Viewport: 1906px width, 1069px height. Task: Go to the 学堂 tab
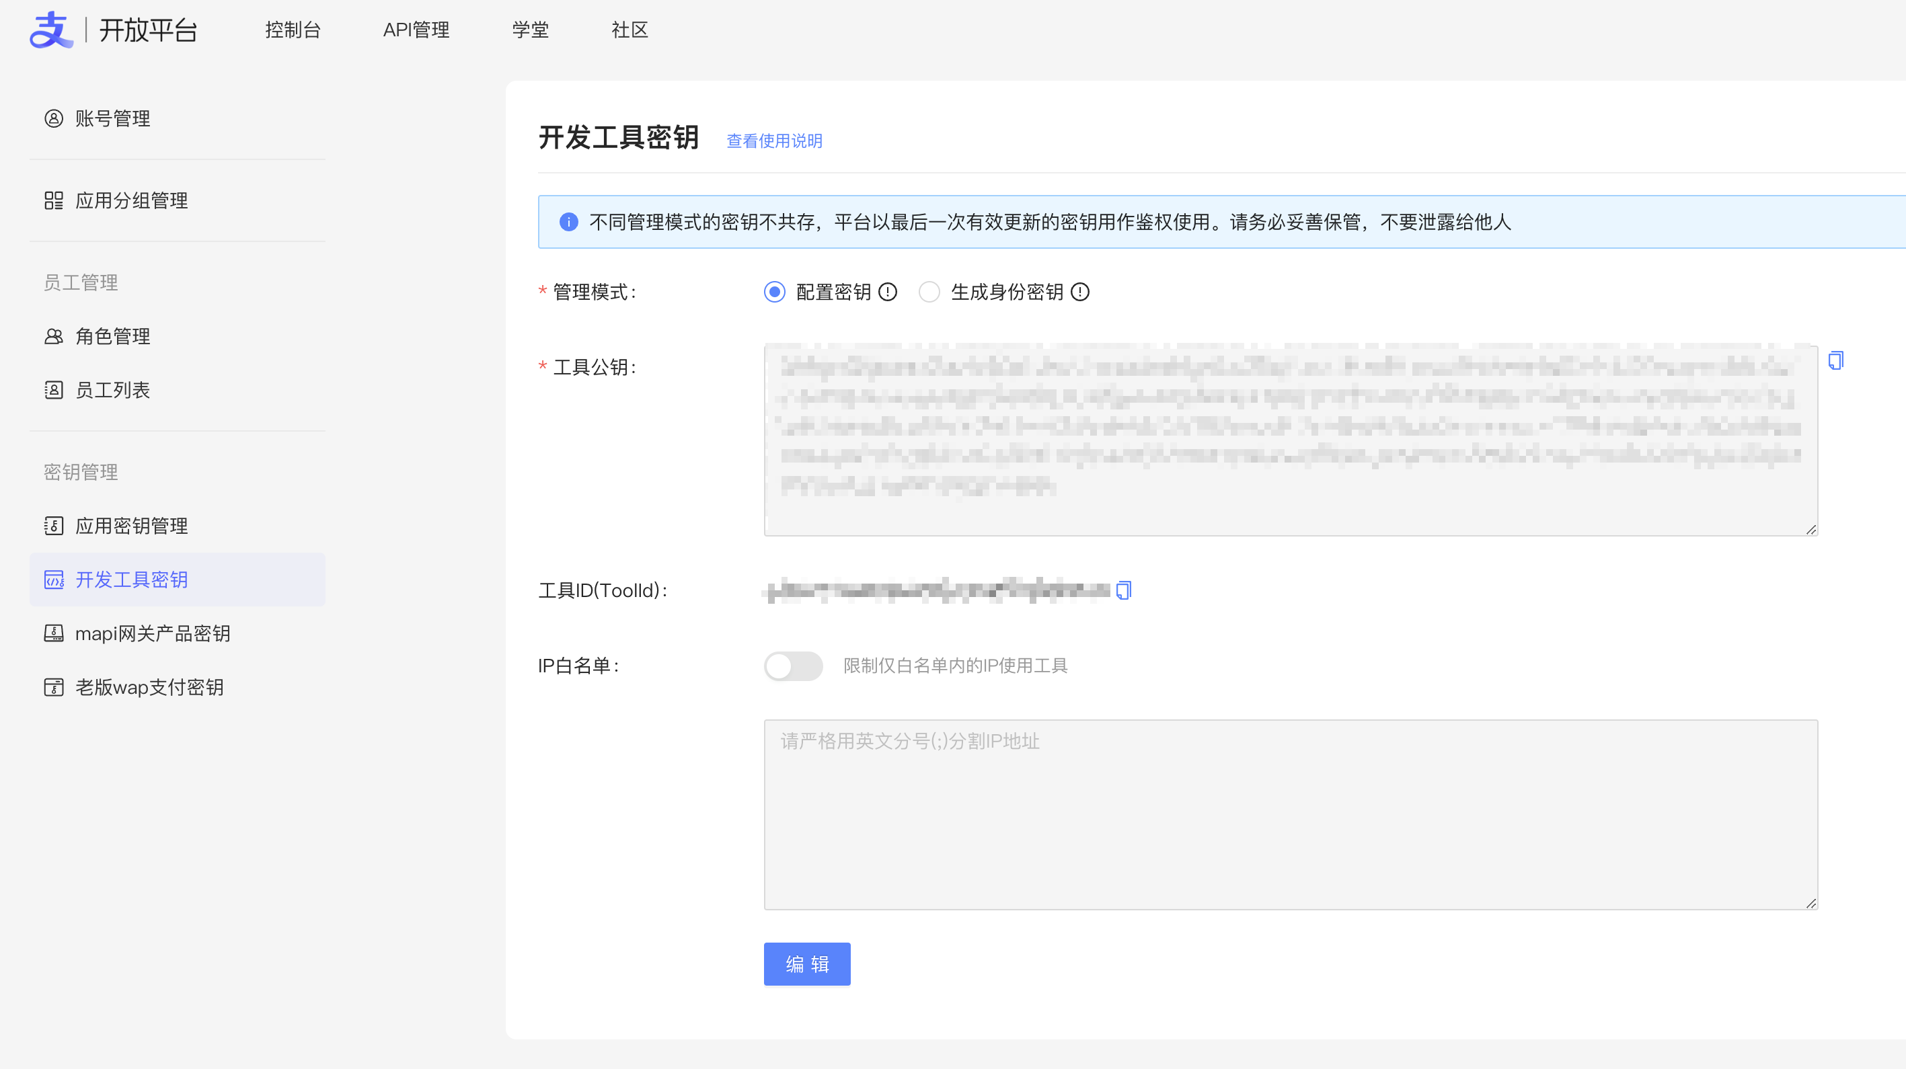531,30
